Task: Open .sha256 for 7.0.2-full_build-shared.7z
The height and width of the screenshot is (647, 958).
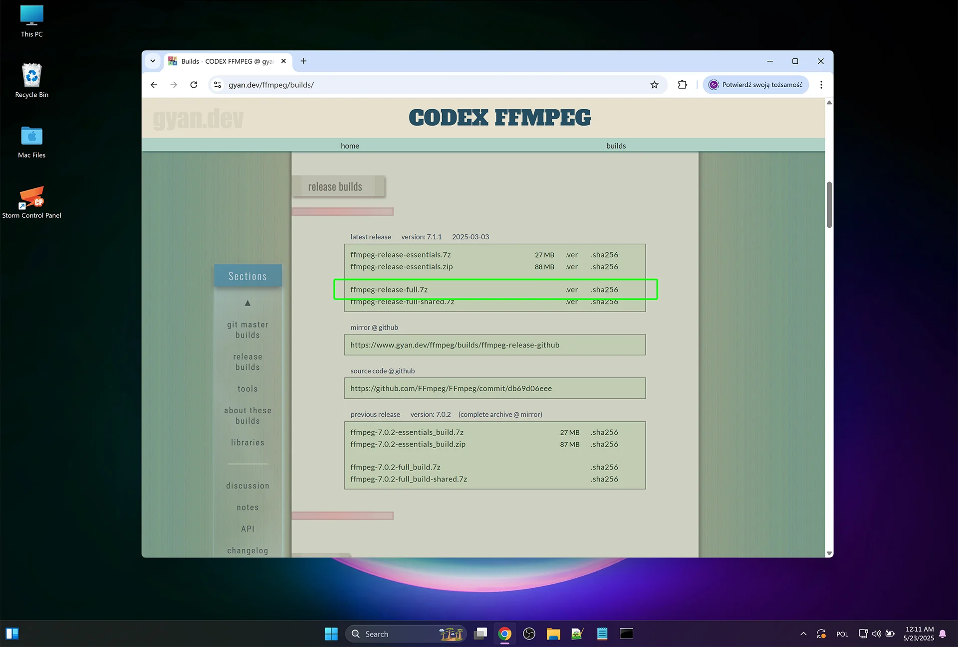Action: pos(604,479)
